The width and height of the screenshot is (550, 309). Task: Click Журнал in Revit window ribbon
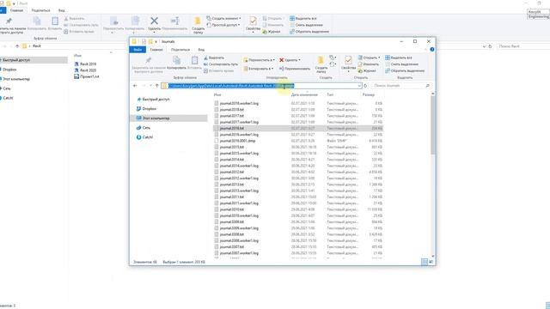coord(272,32)
